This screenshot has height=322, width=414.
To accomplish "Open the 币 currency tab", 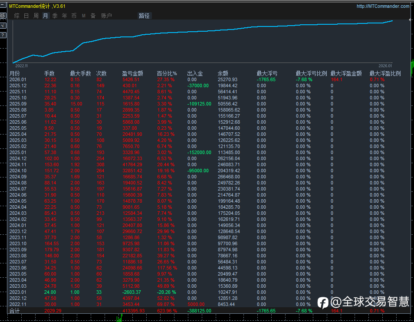I will click(x=74, y=16).
